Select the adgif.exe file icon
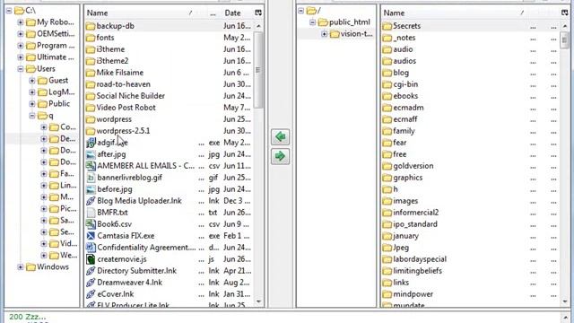 tap(91, 143)
